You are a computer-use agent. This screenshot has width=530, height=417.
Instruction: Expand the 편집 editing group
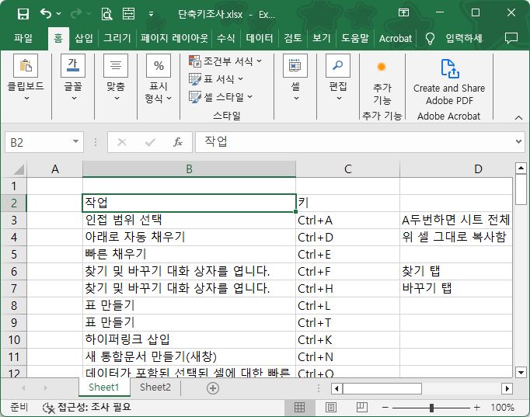tap(338, 78)
